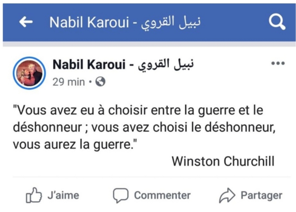Click the speech bubble comment icon

tap(121, 196)
